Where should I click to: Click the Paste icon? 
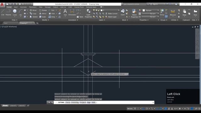tap(184, 13)
